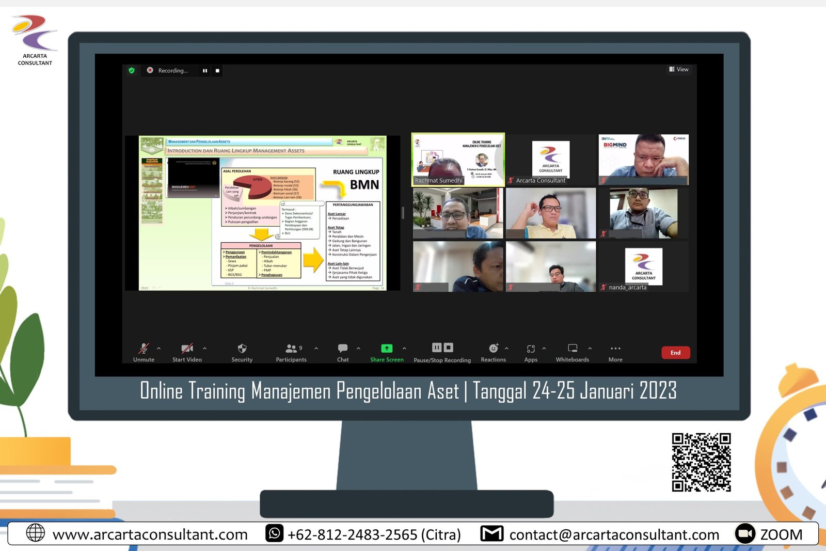Stop recording using top-left stop button
The image size is (826, 551).
tap(217, 71)
